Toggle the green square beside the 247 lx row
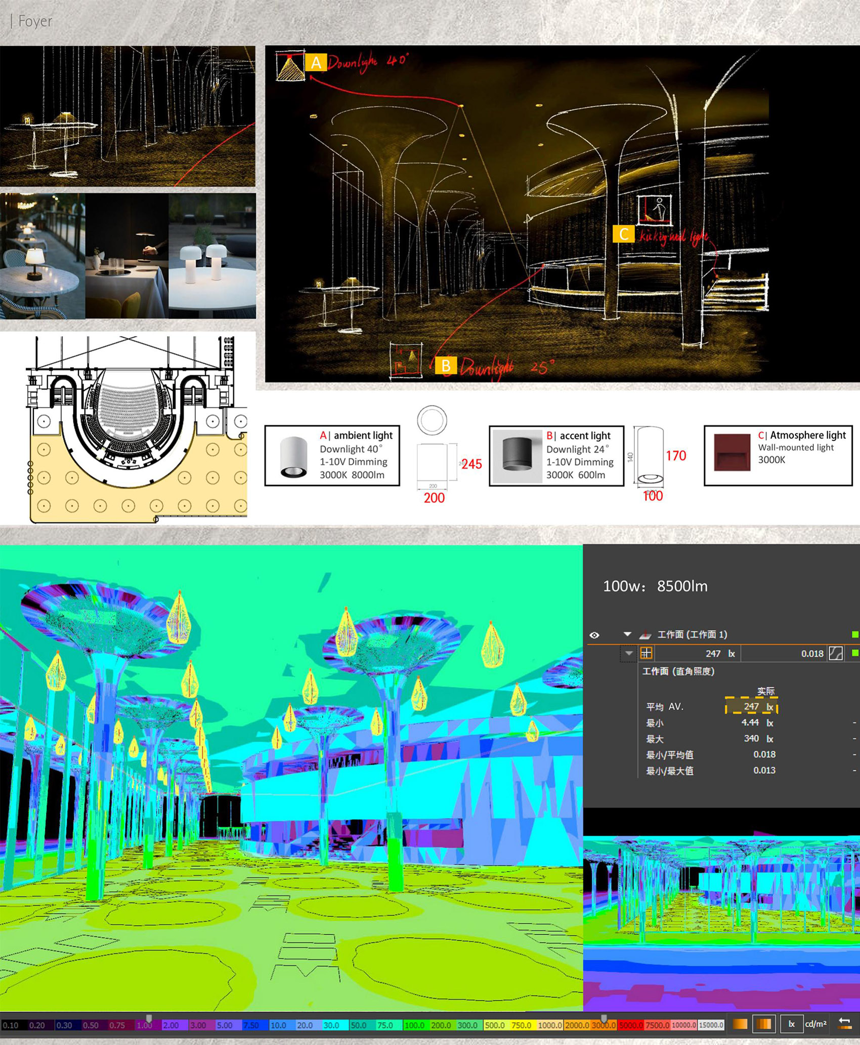The height and width of the screenshot is (1045, 860). click(855, 654)
